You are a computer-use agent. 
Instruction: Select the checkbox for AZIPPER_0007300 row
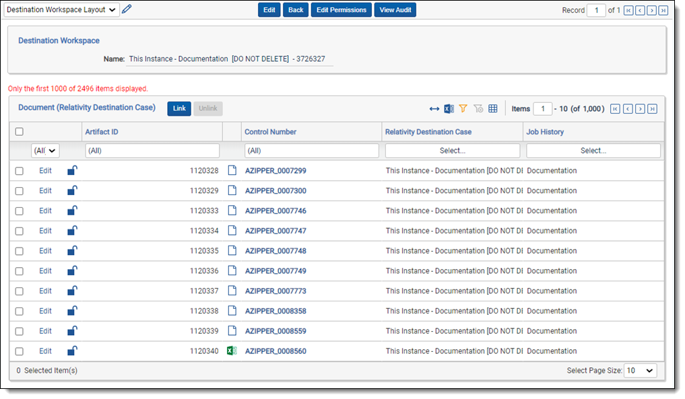click(x=20, y=191)
